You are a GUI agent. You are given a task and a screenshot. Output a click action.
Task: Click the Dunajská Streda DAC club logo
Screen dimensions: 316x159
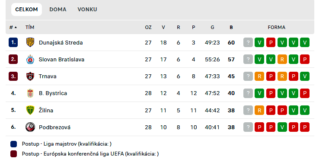point(30,42)
